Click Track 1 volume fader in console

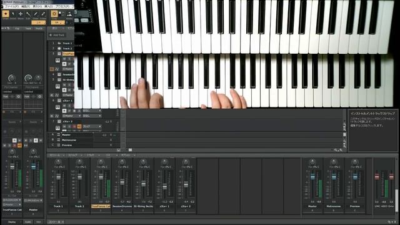click(x=58, y=176)
